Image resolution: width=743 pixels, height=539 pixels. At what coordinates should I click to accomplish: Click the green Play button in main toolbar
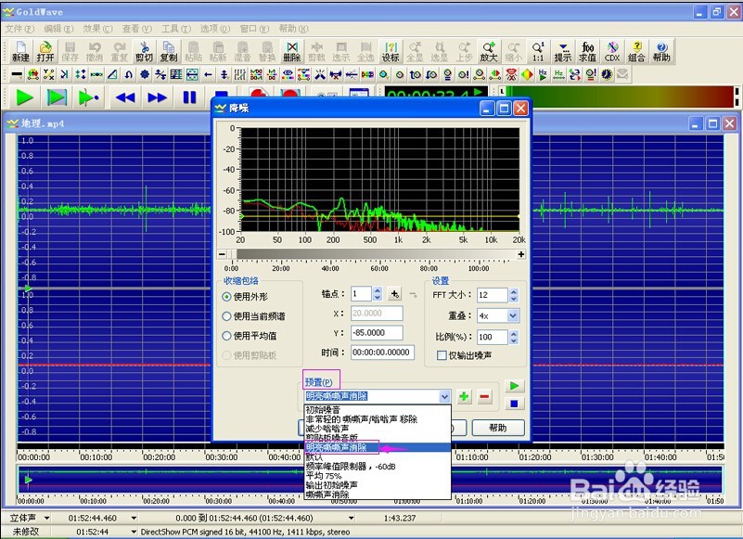click(25, 97)
